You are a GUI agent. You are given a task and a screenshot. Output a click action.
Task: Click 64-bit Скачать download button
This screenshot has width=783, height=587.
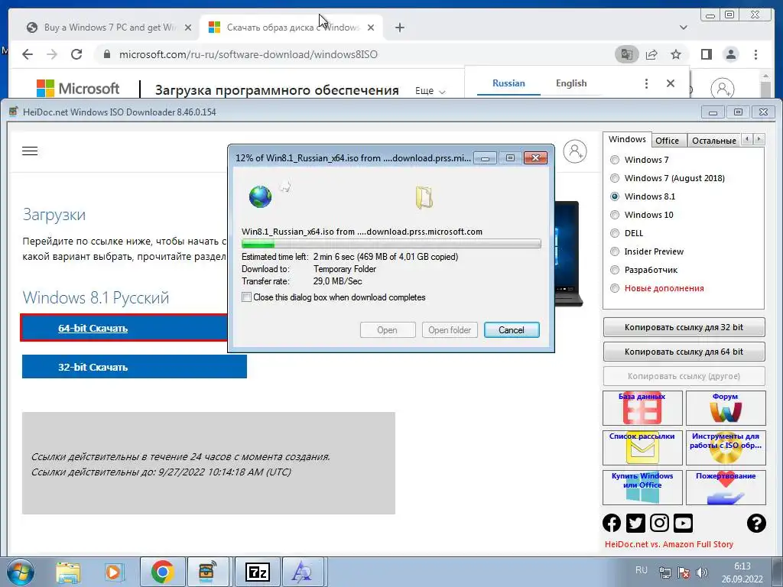click(x=125, y=328)
